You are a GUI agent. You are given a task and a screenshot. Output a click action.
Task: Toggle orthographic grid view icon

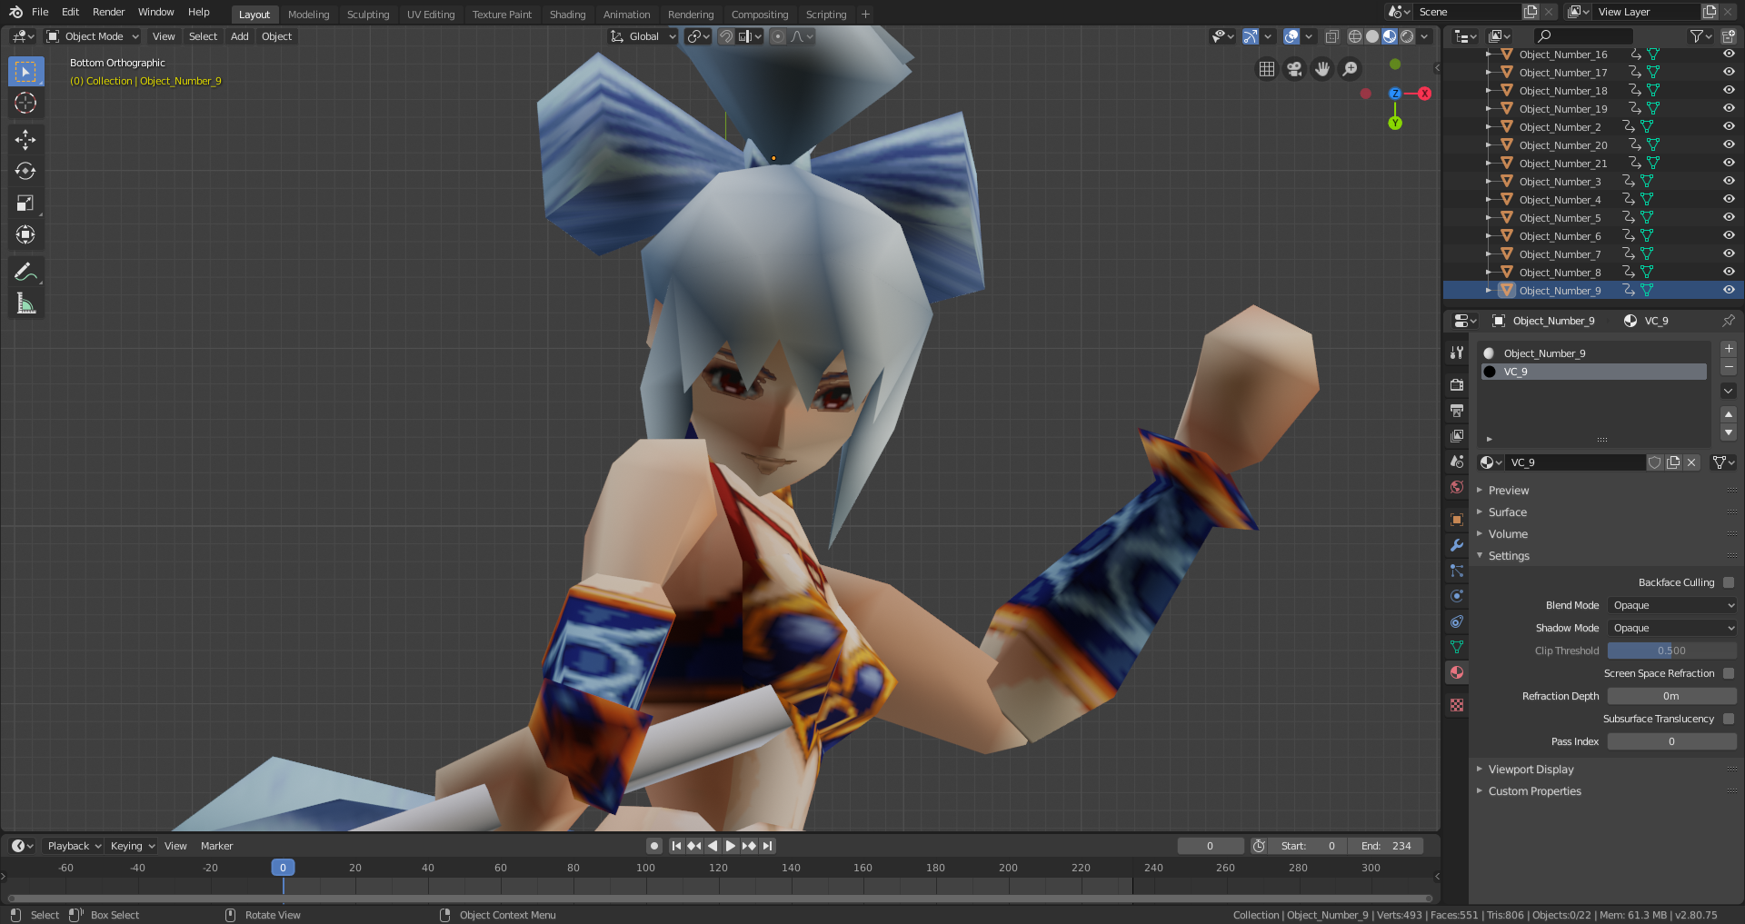1267,69
